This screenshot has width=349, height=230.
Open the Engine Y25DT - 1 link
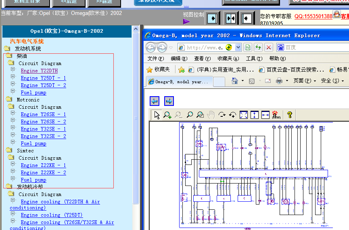pos(44,78)
